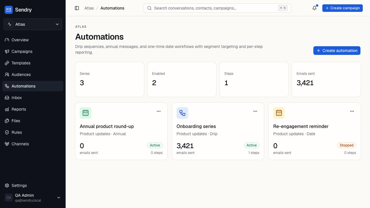Click the search magnifier icon
This screenshot has height=208, width=370.
[x=149, y=8]
